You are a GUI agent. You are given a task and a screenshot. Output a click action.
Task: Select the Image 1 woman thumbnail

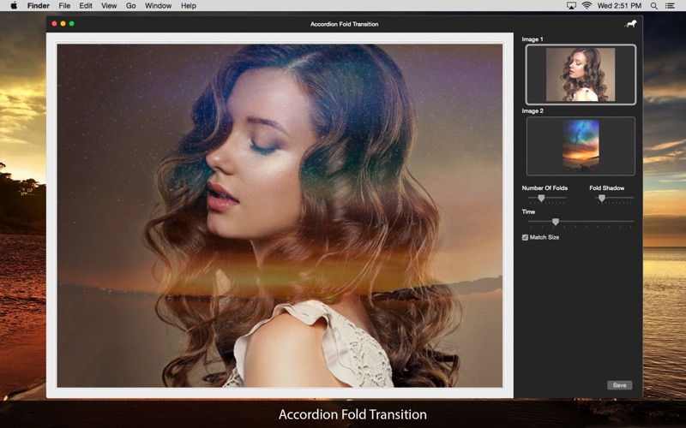click(581, 74)
